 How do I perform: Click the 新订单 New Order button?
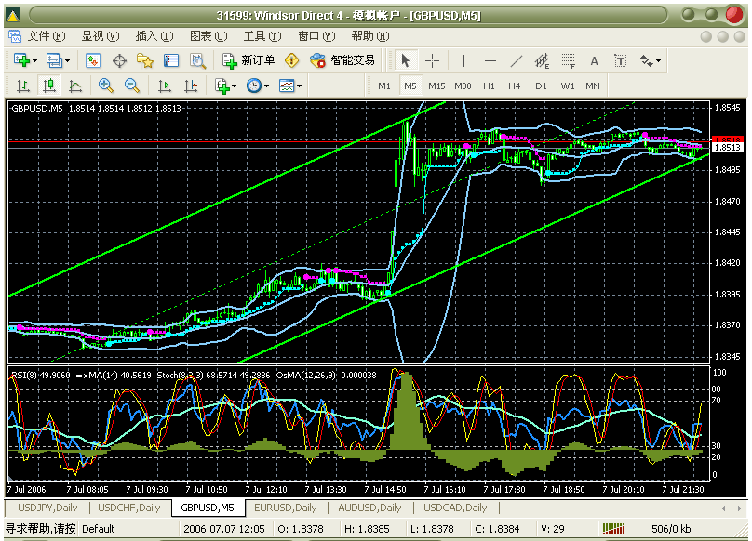(x=248, y=60)
